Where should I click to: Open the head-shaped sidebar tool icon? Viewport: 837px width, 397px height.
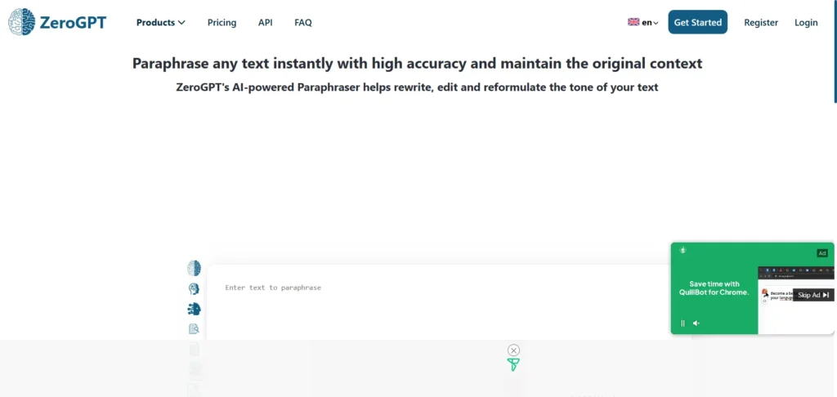click(x=194, y=288)
